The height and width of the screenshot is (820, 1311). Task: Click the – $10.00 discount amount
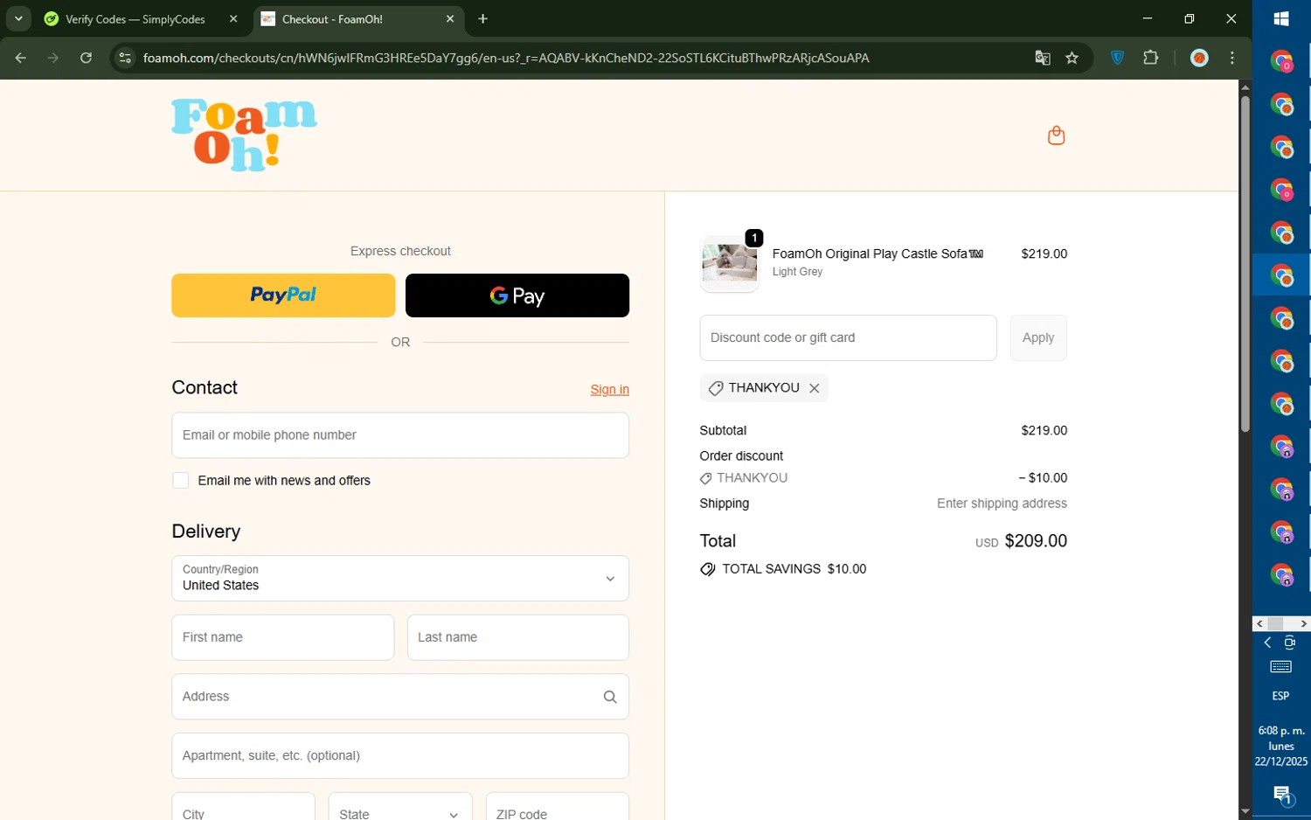(1043, 478)
